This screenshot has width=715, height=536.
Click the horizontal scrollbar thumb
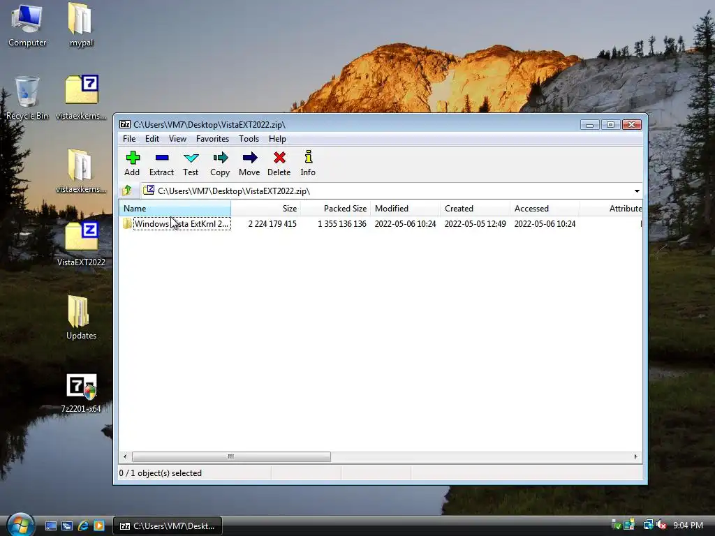(231, 456)
